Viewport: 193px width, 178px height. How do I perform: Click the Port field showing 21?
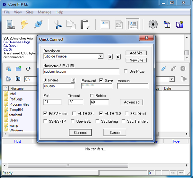pyautogui.click(x=52, y=102)
